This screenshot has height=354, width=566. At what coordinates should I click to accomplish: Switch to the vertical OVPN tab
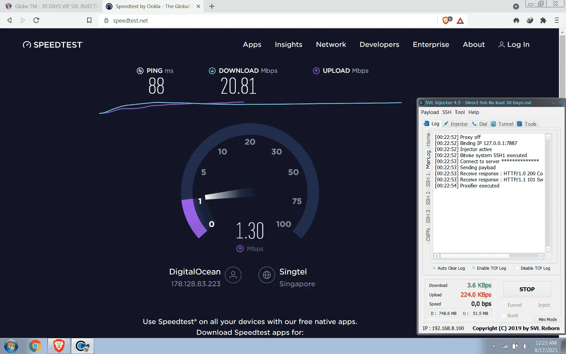tap(428, 235)
